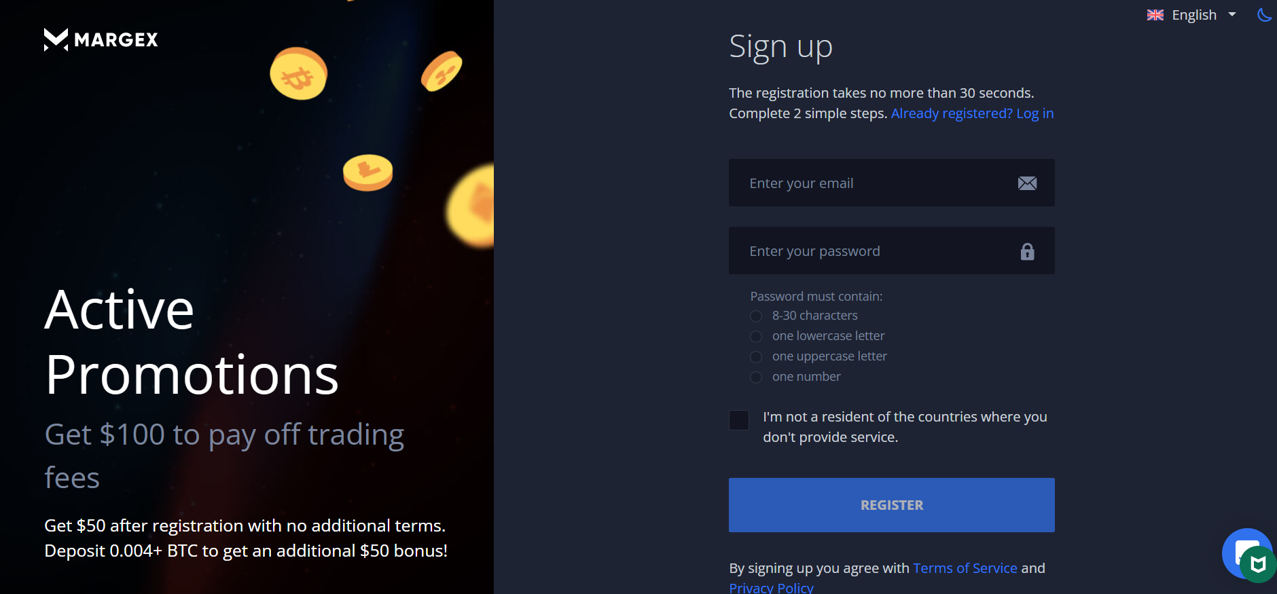Click the REGISTER button
The image size is (1277, 594).
891,505
